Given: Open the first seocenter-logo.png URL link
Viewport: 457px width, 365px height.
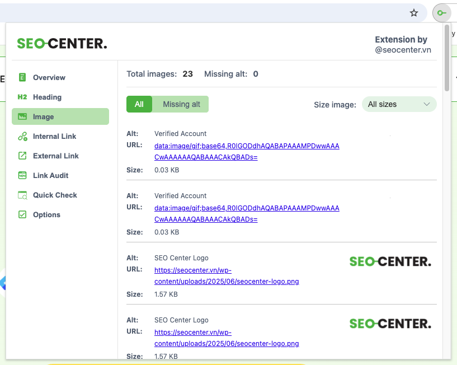Looking at the screenshot, I should [227, 275].
